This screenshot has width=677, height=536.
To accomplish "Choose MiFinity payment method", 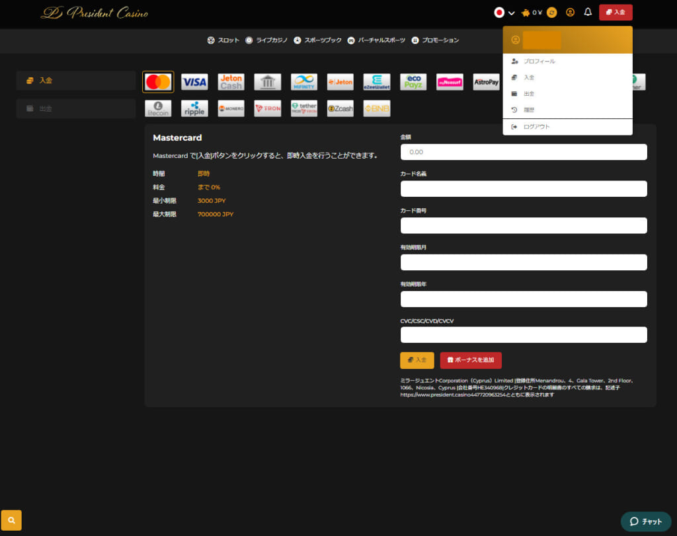I will pyautogui.click(x=304, y=82).
